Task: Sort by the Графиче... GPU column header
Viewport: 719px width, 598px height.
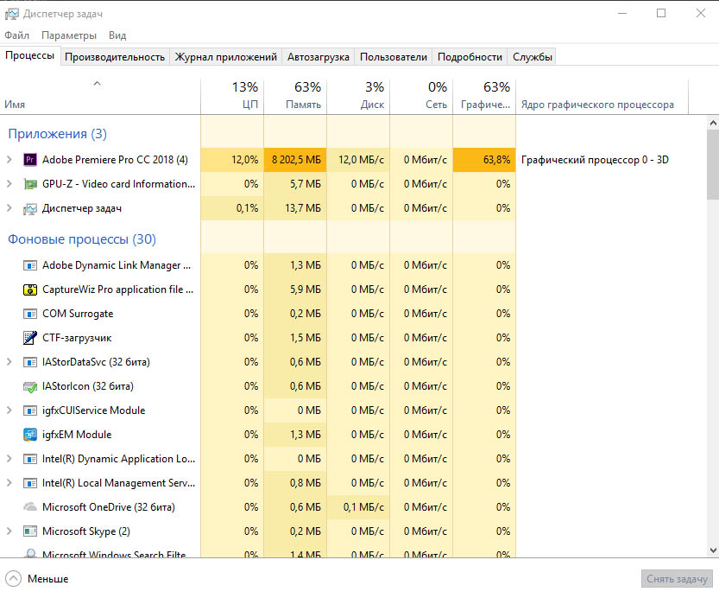Action: coord(484,96)
